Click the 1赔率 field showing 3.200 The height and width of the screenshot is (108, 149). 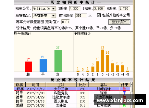coord(99,8)
